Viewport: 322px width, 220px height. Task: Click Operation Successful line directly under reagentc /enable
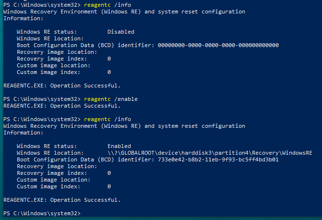62,106
